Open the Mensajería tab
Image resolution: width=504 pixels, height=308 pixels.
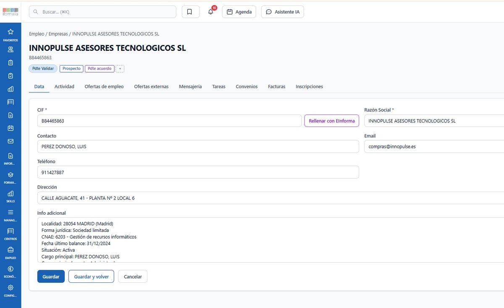click(x=190, y=87)
